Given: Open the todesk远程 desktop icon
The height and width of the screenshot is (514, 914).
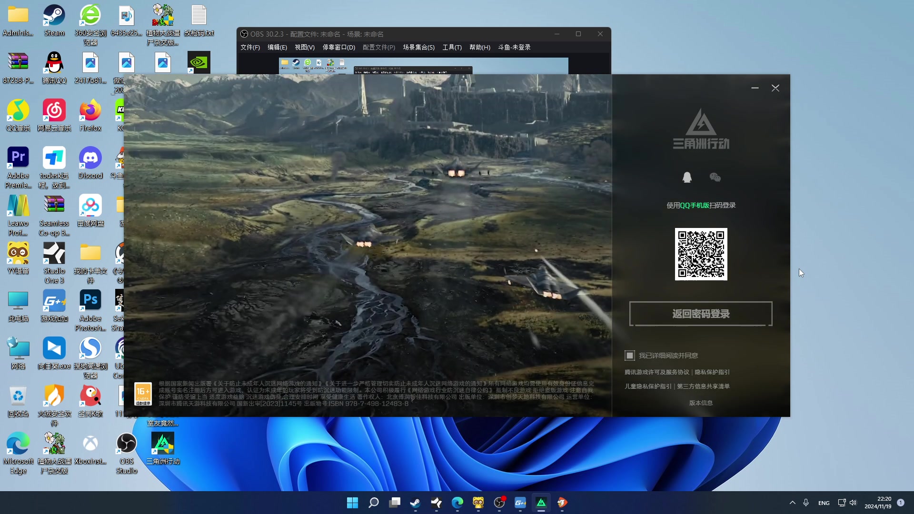Looking at the screenshot, I should pos(54,168).
